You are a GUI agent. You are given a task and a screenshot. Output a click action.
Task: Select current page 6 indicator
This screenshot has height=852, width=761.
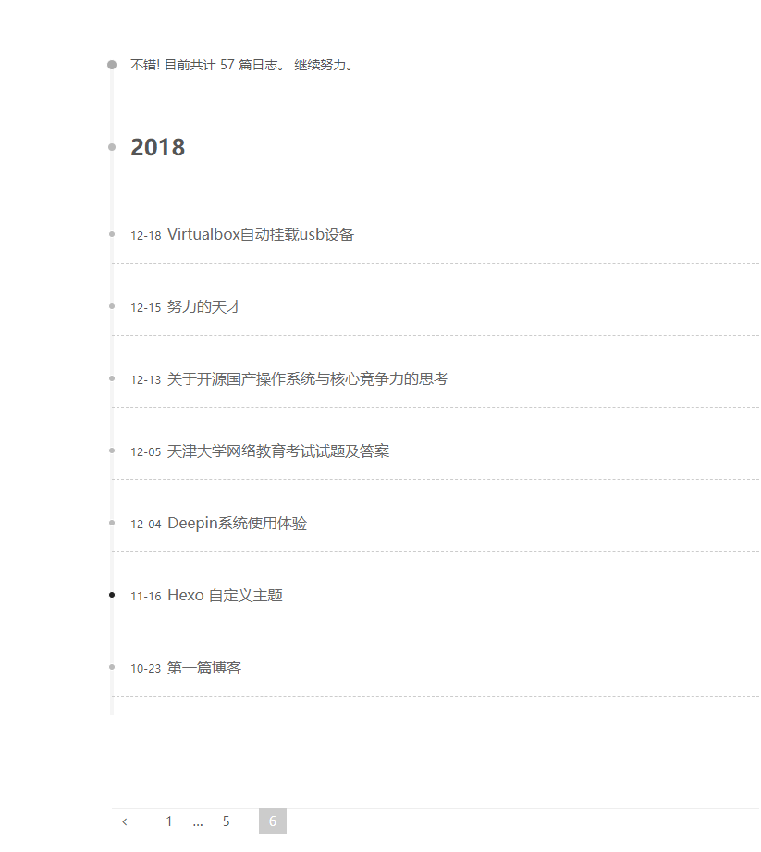point(272,821)
